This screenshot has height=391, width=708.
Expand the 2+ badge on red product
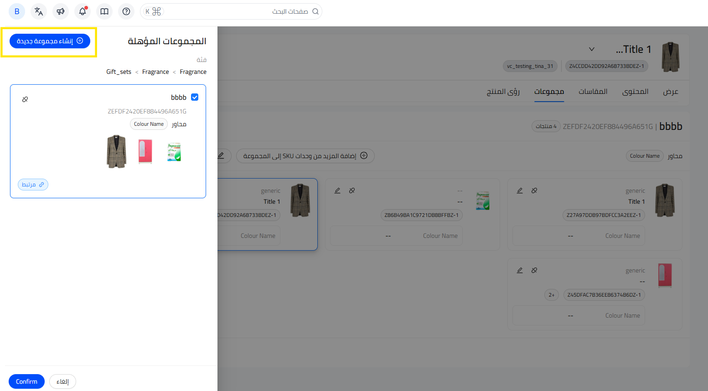point(552,295)
